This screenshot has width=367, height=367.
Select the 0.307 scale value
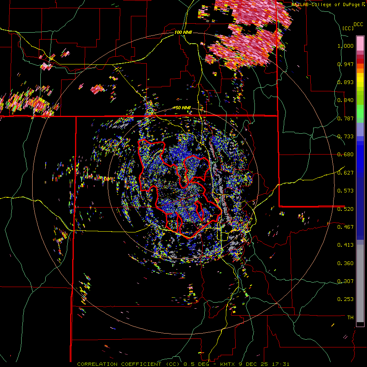pos(345,281)
